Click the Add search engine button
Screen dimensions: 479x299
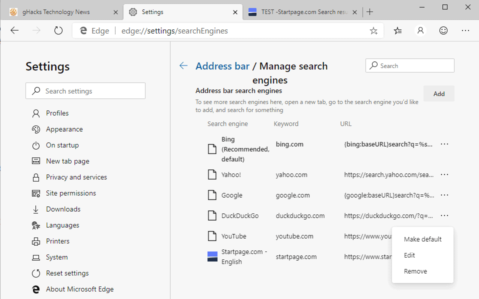tap(438, 94)
